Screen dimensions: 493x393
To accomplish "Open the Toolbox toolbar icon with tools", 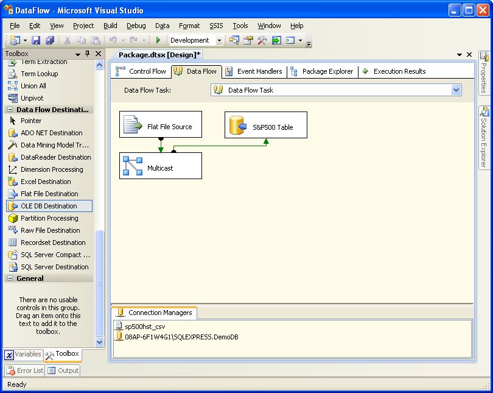I will pyautogui.click(x=262, y=40).
